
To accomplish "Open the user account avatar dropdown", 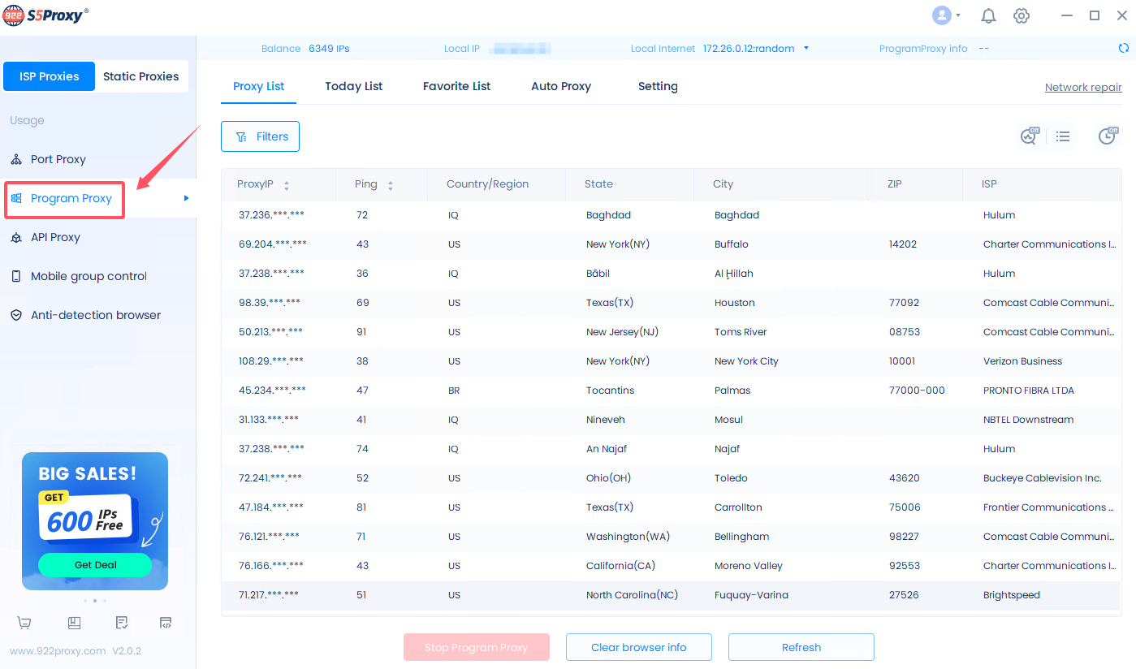I will (x=946, y=15).
